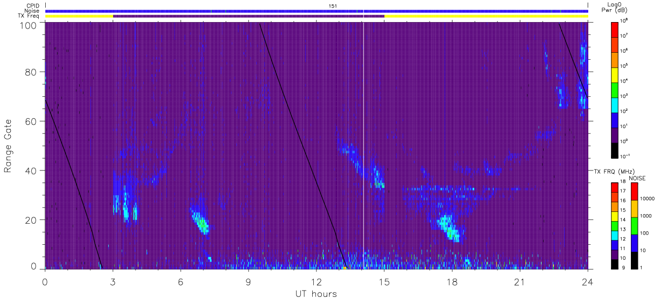The width and height of the screenshot is (661, 305).
Task: Click the 6 tick on UT hours axis
Action: (x=180, y=281)
